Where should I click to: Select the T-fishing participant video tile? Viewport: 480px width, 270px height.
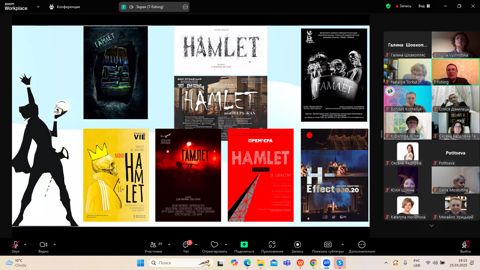point(455,72)
